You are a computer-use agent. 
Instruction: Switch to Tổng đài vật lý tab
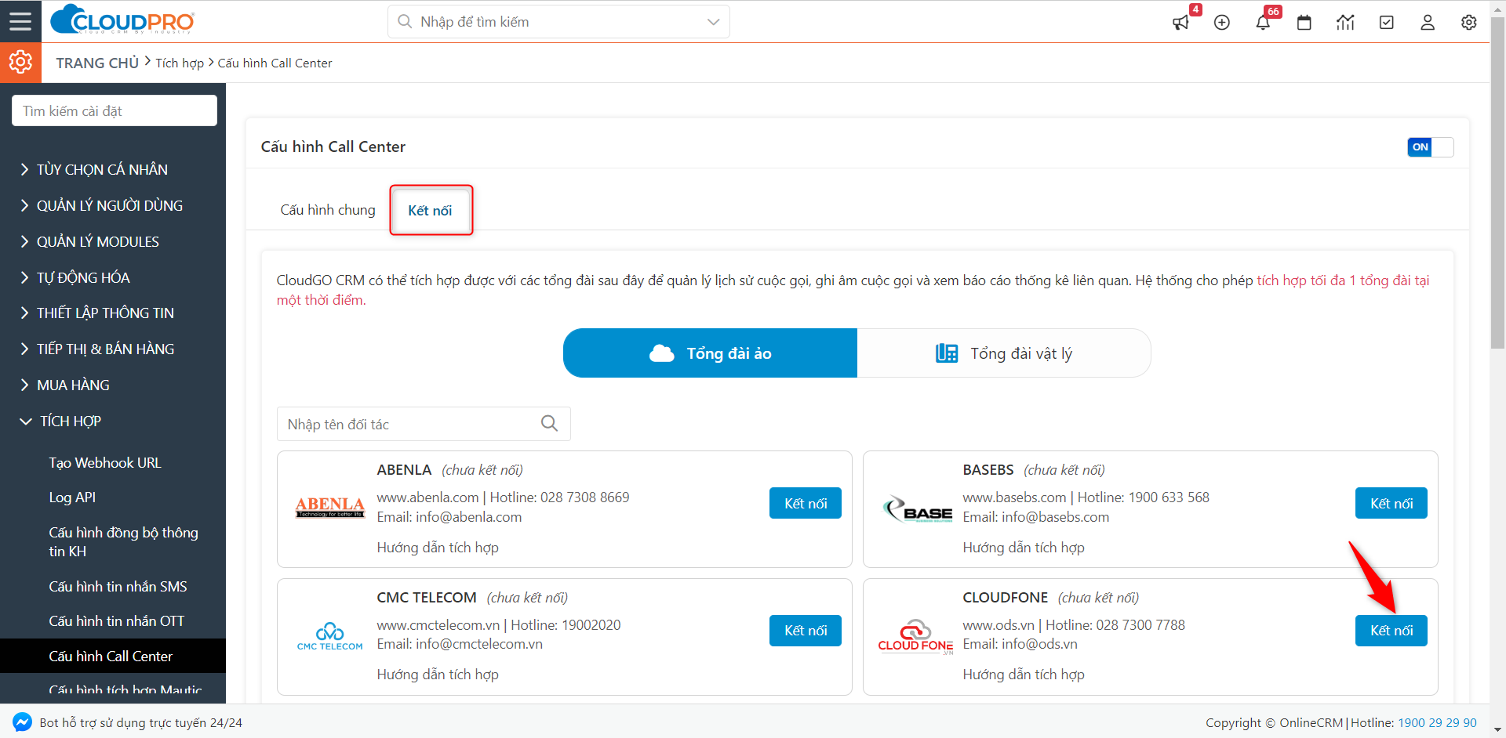point(1004,353)
